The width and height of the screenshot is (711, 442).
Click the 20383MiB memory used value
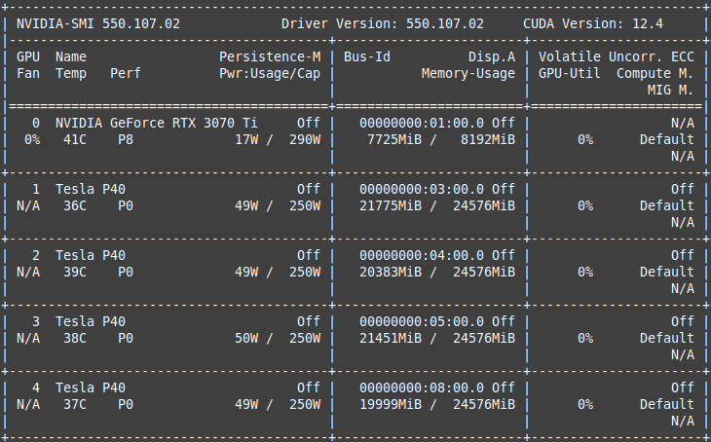tap(391, 272)
